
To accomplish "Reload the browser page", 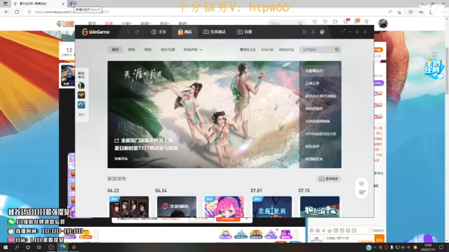I will point(17,12).
